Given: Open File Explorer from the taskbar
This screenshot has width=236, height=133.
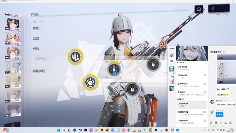Looking at the screenshot, I should tap(96, 130).
